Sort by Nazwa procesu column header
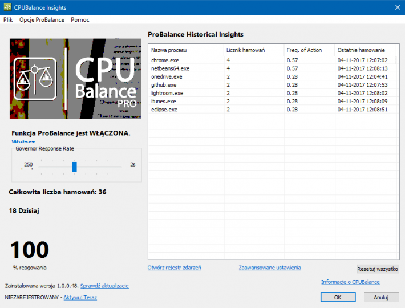The image size is (405, 308). 186,50
